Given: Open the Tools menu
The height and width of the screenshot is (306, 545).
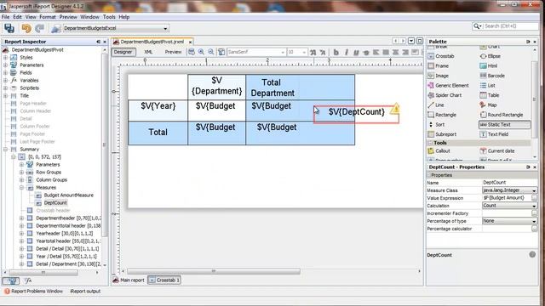Looking at the screenshot, I should coord(109,17).
